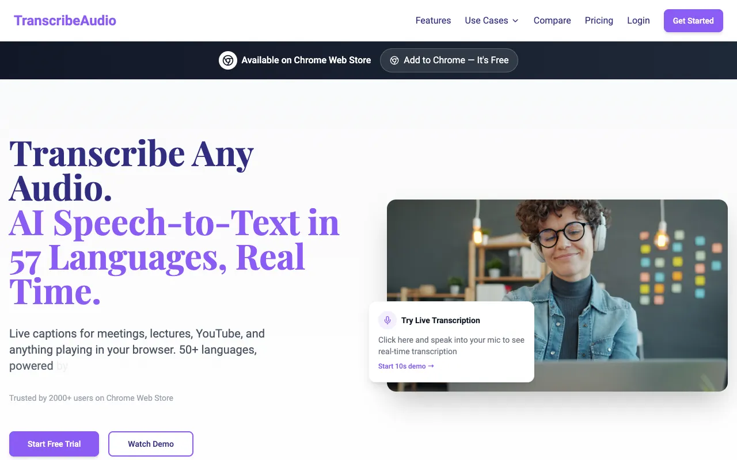737x460 pixels.
Task: Click the speak into your mic description text
Action: pyautogui.click(x=451, y=346)
